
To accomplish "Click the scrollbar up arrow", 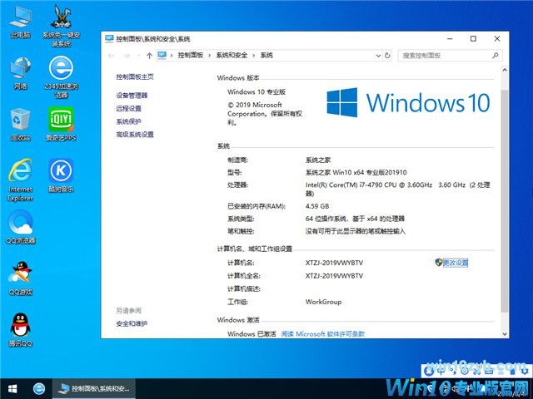I will (x=505, y=70).
